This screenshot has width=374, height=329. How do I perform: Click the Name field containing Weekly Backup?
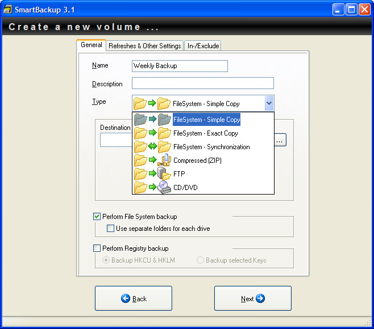coord(180,66)
